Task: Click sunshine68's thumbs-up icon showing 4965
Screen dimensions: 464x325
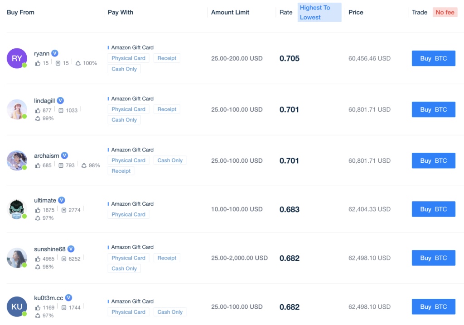Action: coord(38,259)
